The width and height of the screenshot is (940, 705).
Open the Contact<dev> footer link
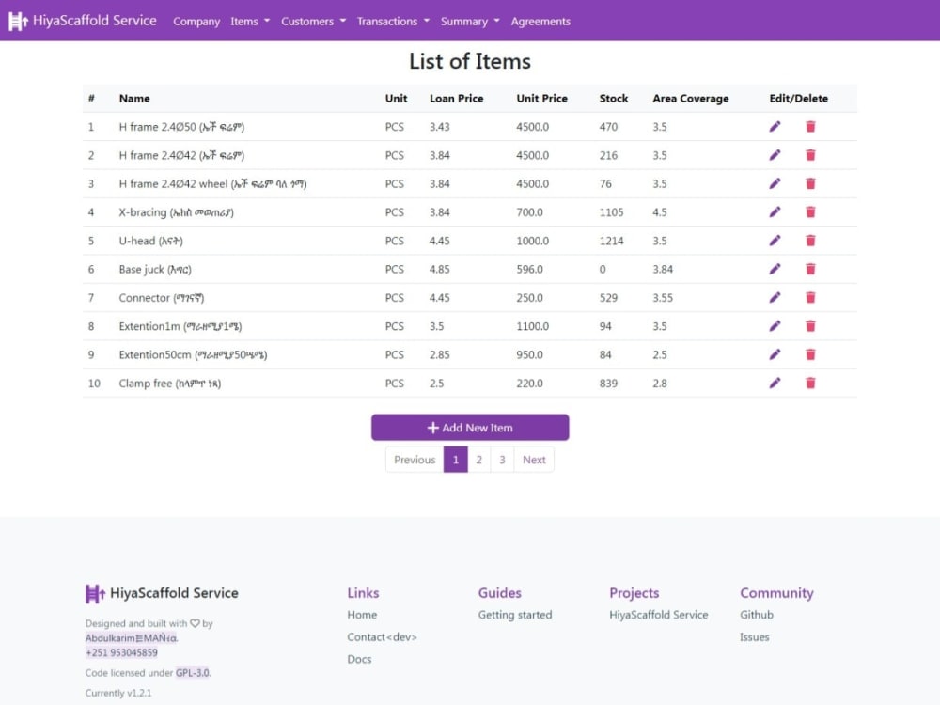382,636
